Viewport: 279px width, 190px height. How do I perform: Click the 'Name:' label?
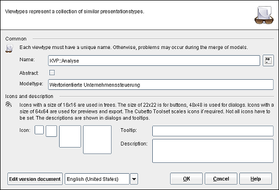click(x=27, y=59)
